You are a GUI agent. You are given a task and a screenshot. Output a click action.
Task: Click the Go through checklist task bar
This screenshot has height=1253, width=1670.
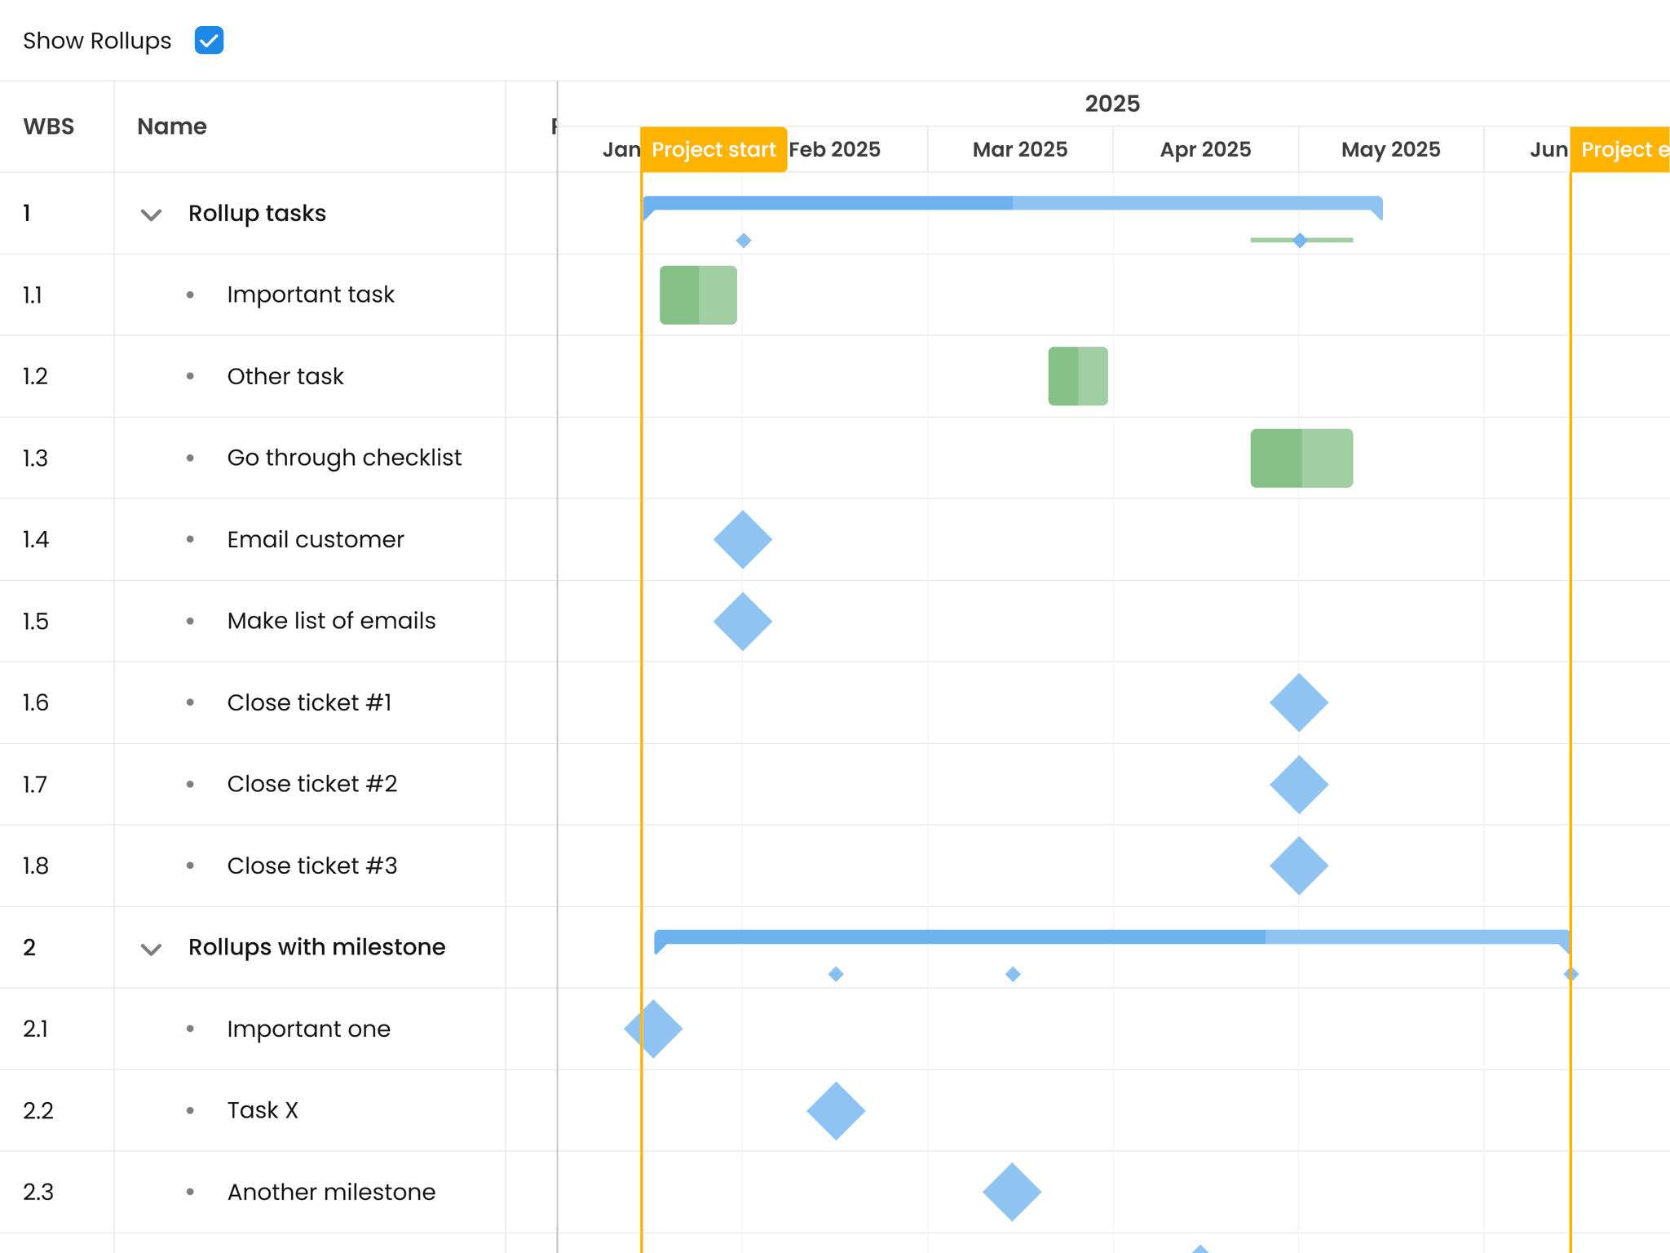1301,458
